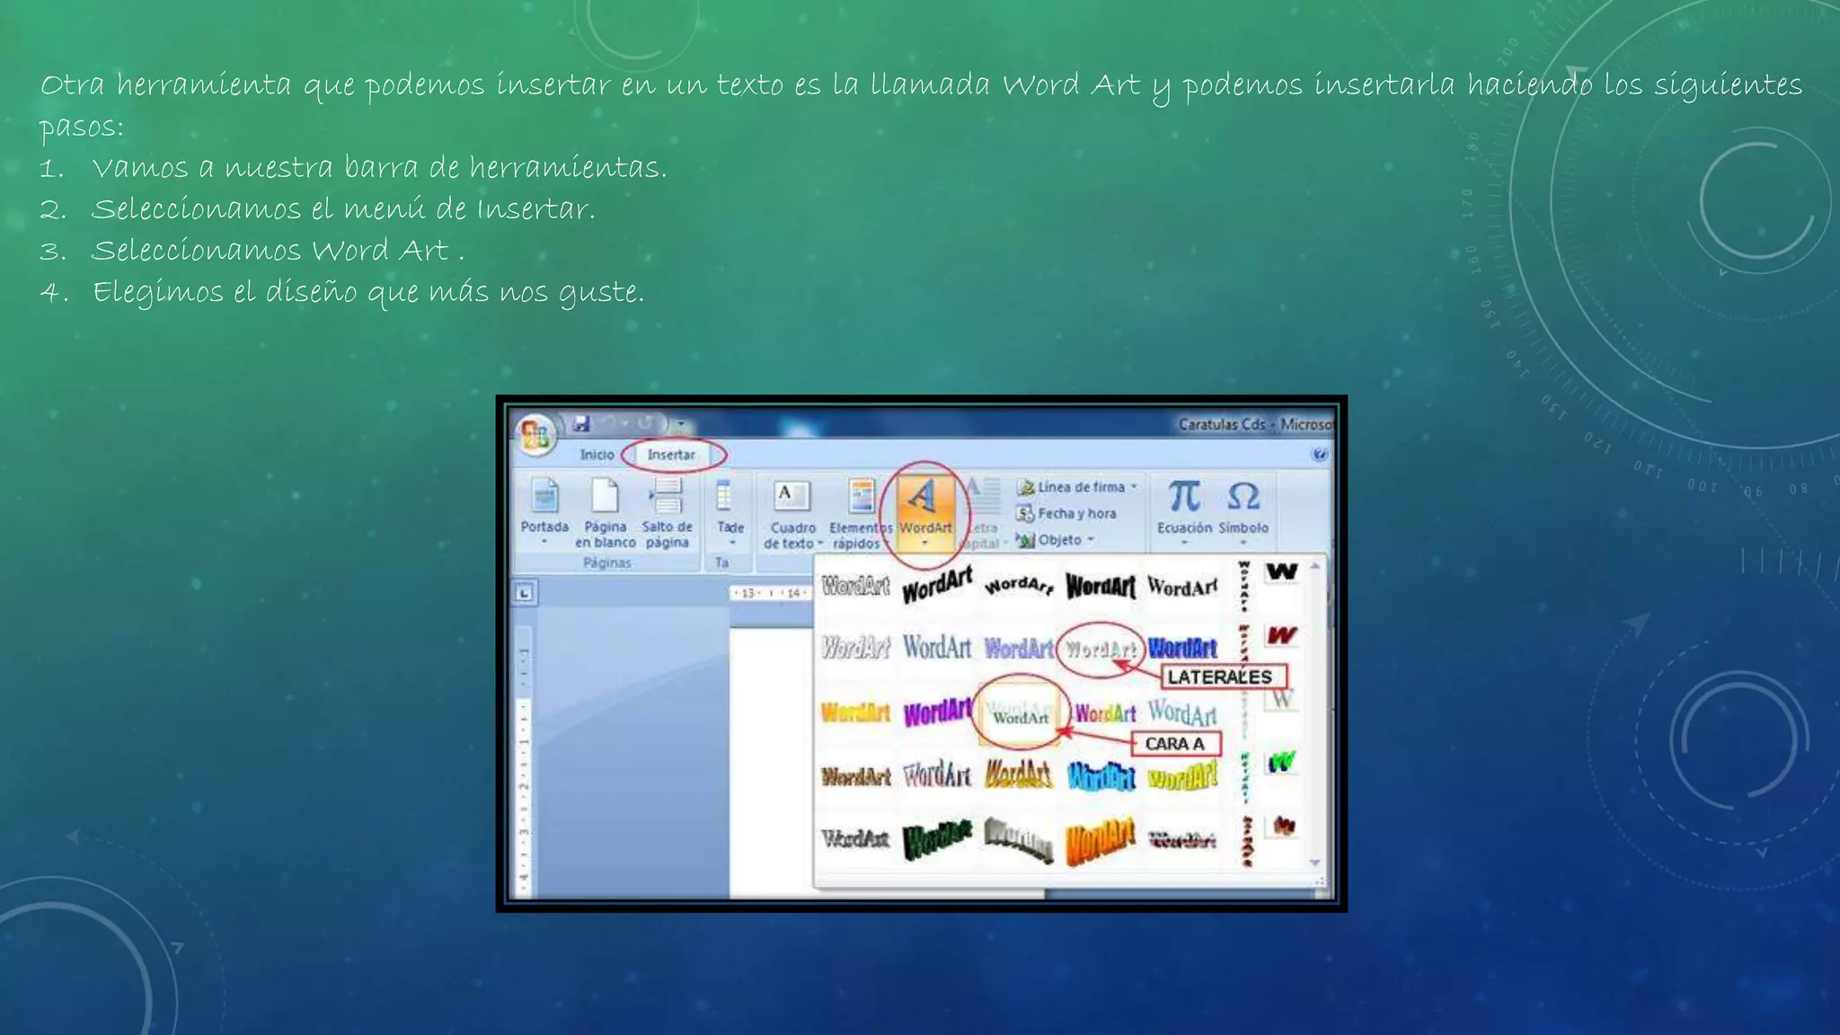This screenshot has height=1035, width=1840.
Task: Choose the yellow wavy WordArt style
Action: [1182, 775]
